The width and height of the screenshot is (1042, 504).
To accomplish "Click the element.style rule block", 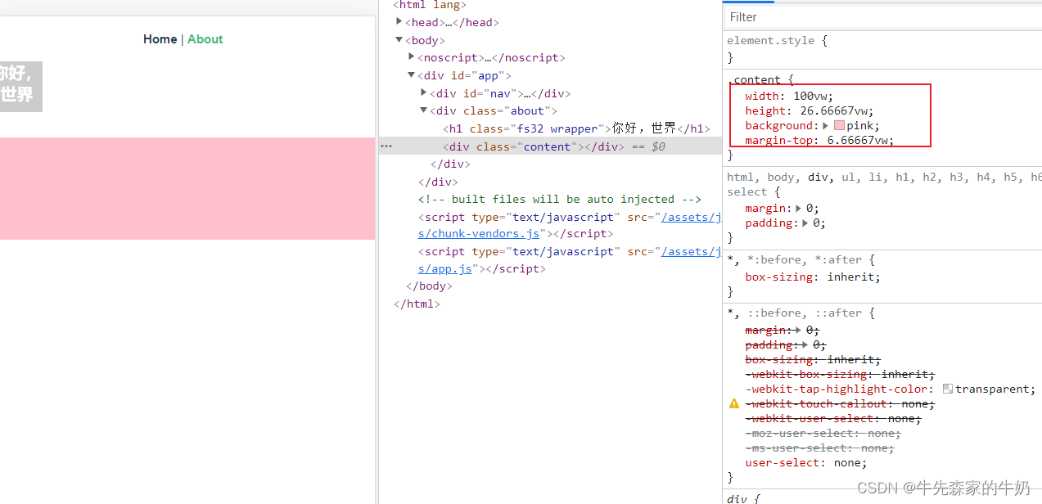I will pyautogui.click(x=882, y=49).
